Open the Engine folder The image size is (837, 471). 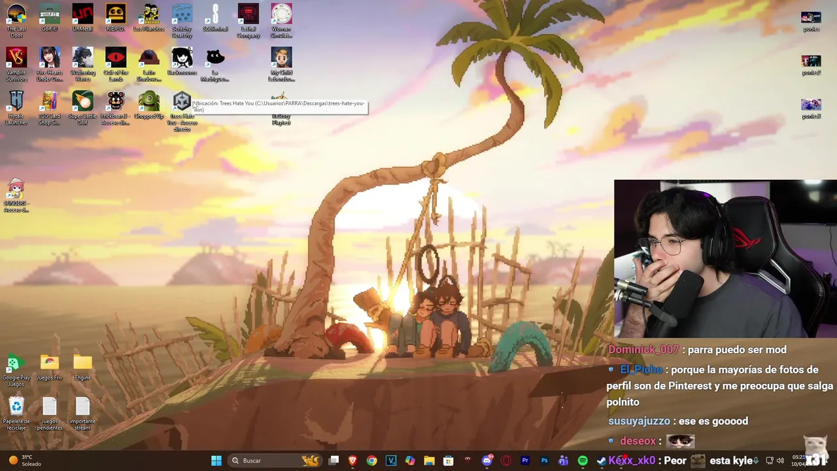tap(82, 368)
